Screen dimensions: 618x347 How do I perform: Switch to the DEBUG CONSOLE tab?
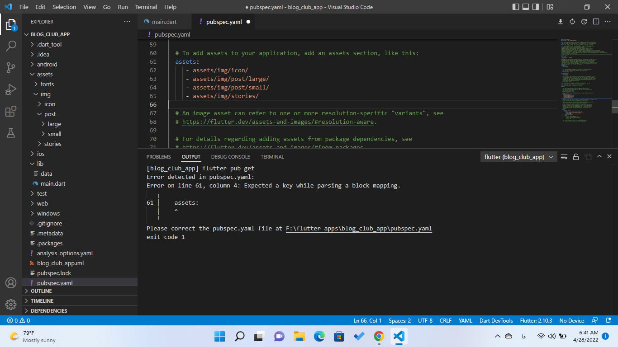click(x=230, y=157)
